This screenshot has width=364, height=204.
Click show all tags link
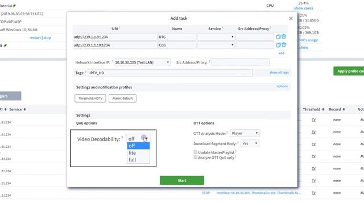tap(279, 73)
